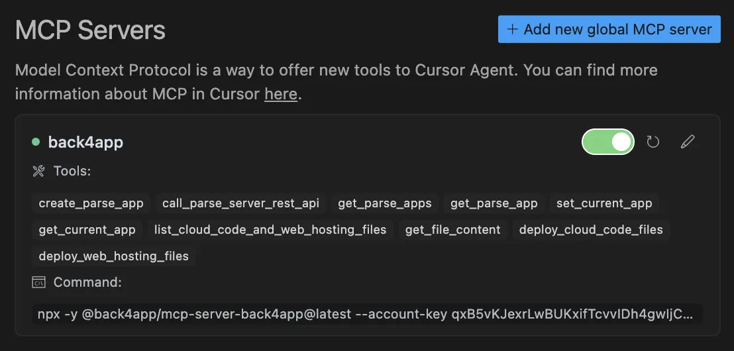Screen dimensions: 734x351
Task: Add new global MCP server
Action: pyautogui.click(x=609, y=30)
